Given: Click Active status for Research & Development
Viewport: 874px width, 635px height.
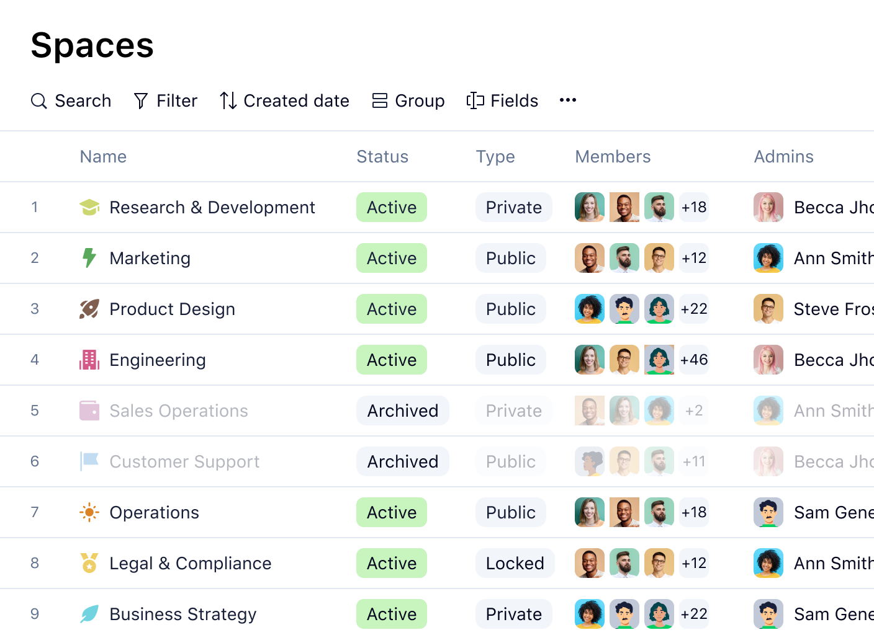Looking at the screenshot, I should pyautogui.click(x=392, y=207).
